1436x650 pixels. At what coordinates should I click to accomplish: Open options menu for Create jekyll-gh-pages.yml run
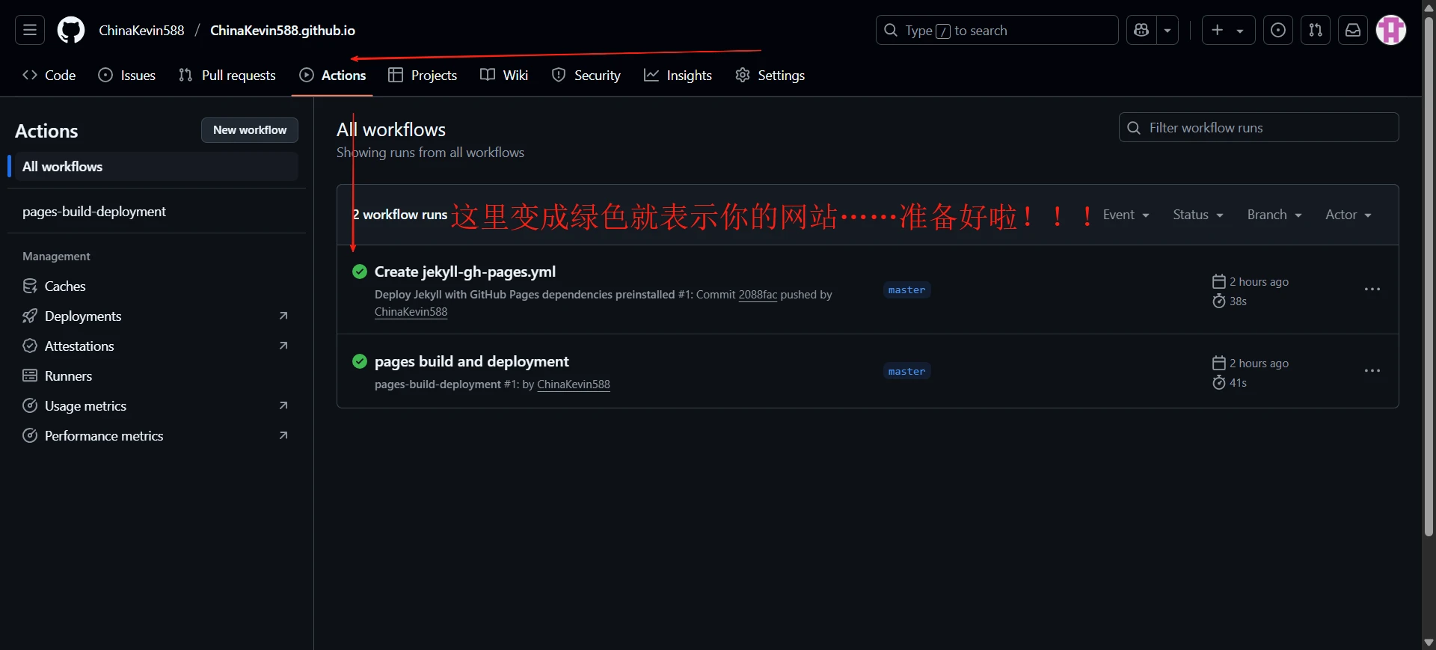click(x=1372, y=289)
